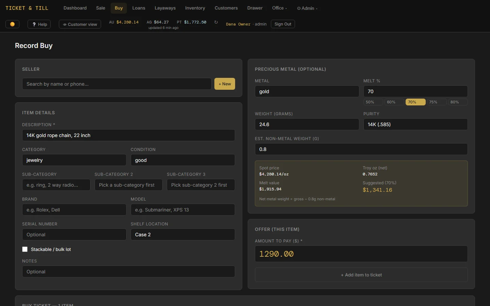
Task: Open the Purity dropdown showing 14K
Action: click(x=415, y=124)
